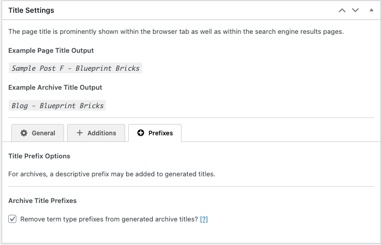Screen dimensions: 381x245
Task: Click the plus icon on Additions tab
Action: point(79,133)
